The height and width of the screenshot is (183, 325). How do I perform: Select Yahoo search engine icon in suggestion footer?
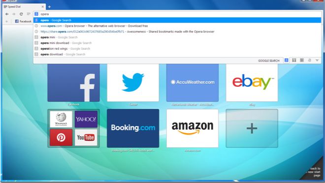pyautogui.click(x=294, y=60)
